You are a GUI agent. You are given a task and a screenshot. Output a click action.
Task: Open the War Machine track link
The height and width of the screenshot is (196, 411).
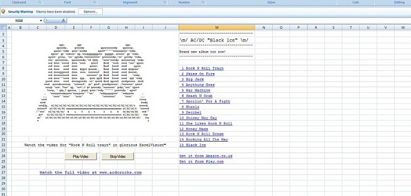tap(195, 90)
